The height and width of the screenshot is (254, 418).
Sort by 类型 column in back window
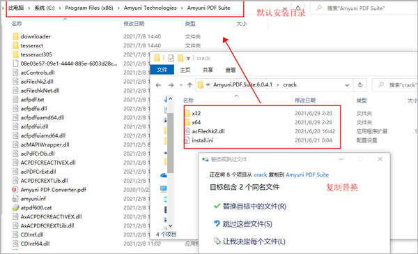190,24
